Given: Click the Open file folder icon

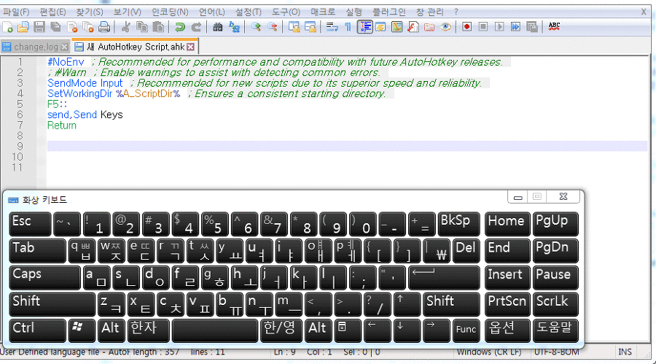Looking at the screenshot, I should 23,27.
